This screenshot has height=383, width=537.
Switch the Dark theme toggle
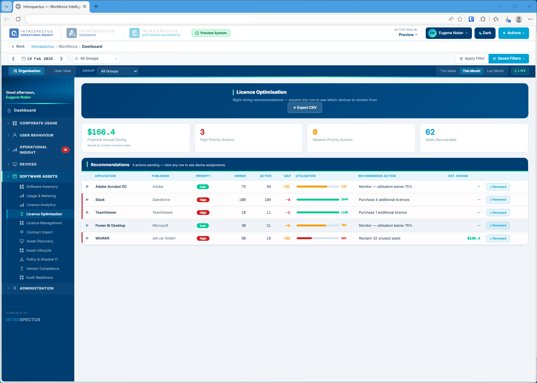tap(485, 33)
